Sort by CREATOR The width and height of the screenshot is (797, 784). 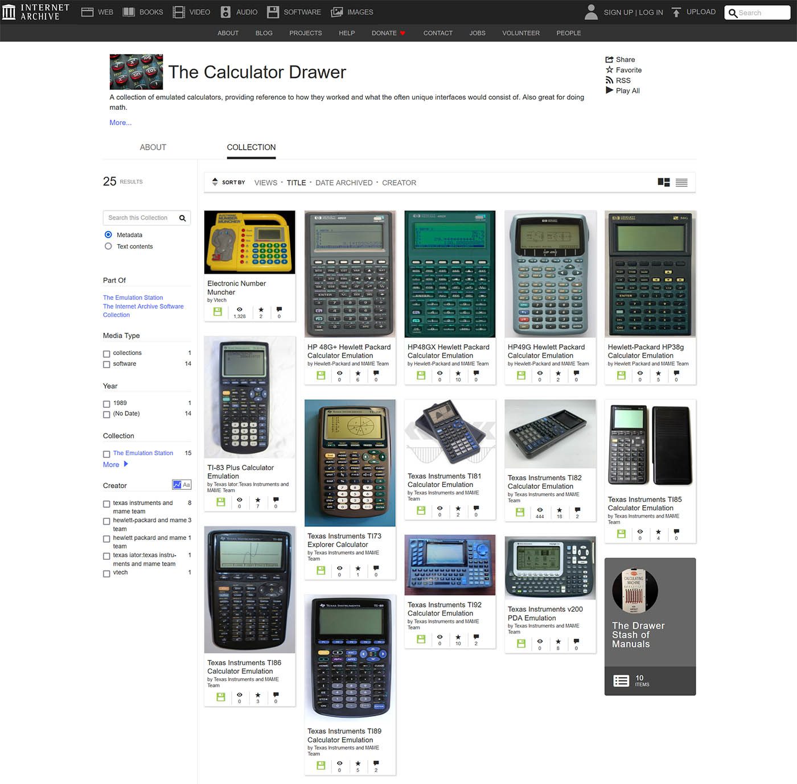(x=399, y=183)
